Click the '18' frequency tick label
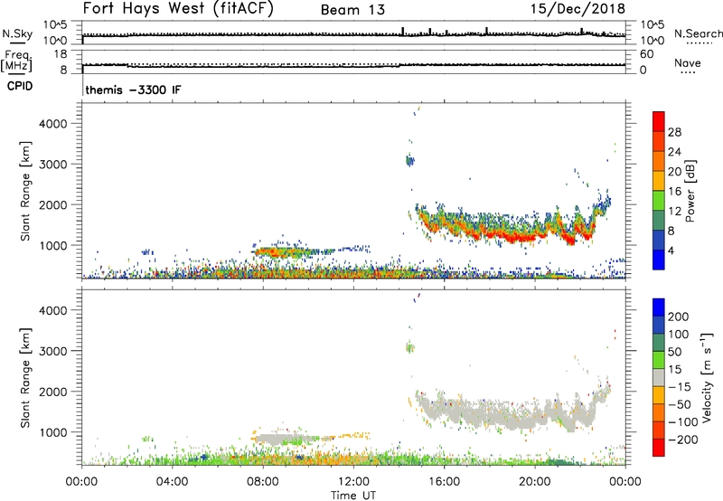Viewport: 723px width, 501px height. 61,54
